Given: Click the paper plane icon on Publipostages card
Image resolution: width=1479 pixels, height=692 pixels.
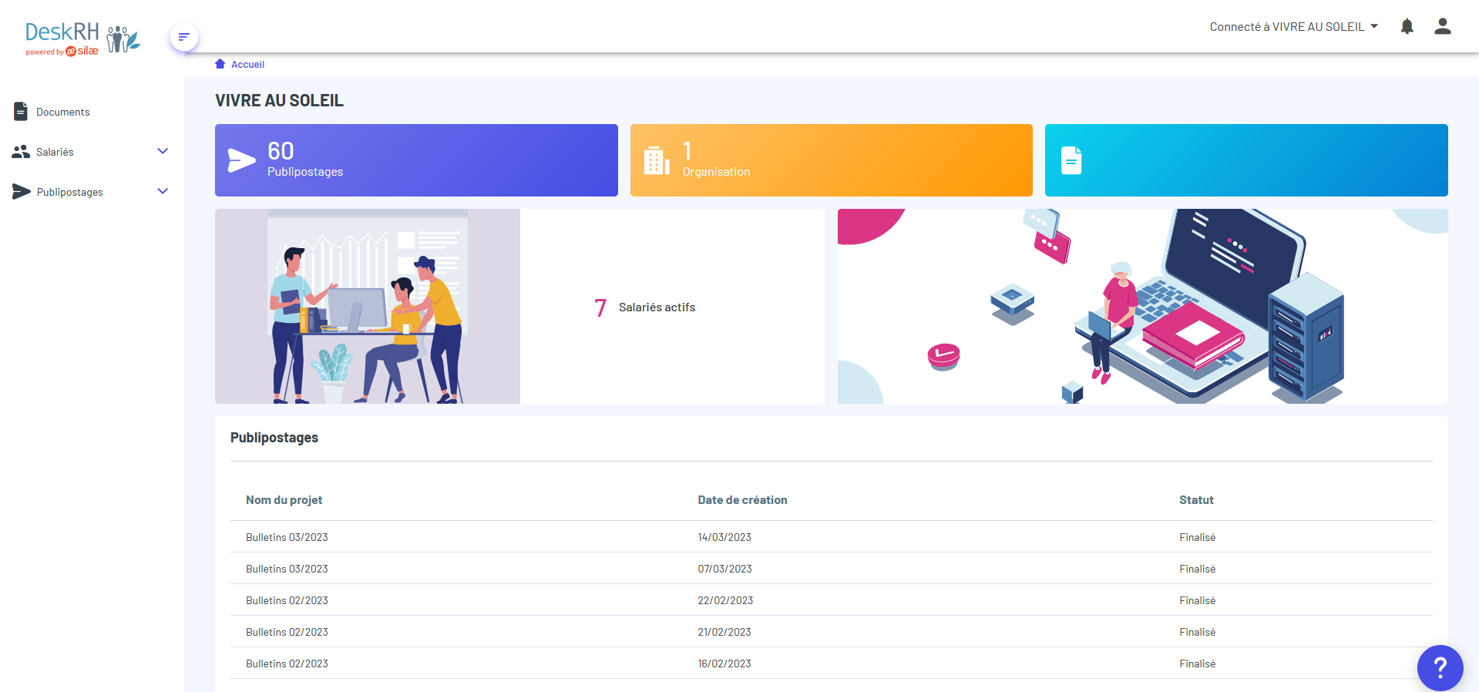Looking at the screenshot, I should (x=242, y=160).
